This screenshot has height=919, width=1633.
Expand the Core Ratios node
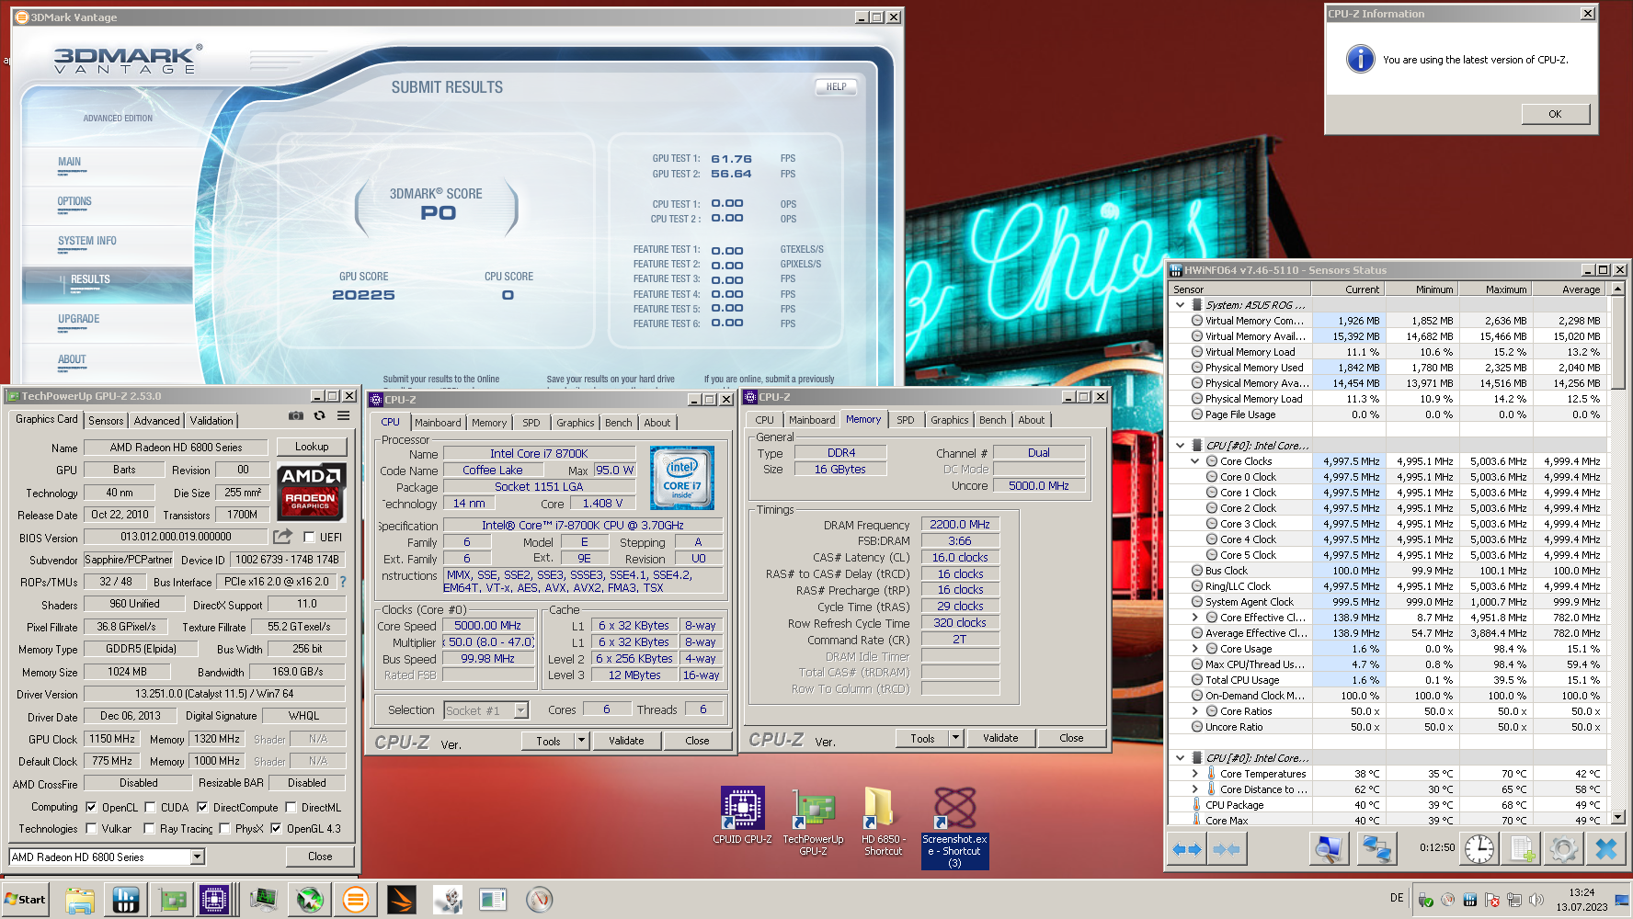pyautogui.click(x=1195, y=711)
